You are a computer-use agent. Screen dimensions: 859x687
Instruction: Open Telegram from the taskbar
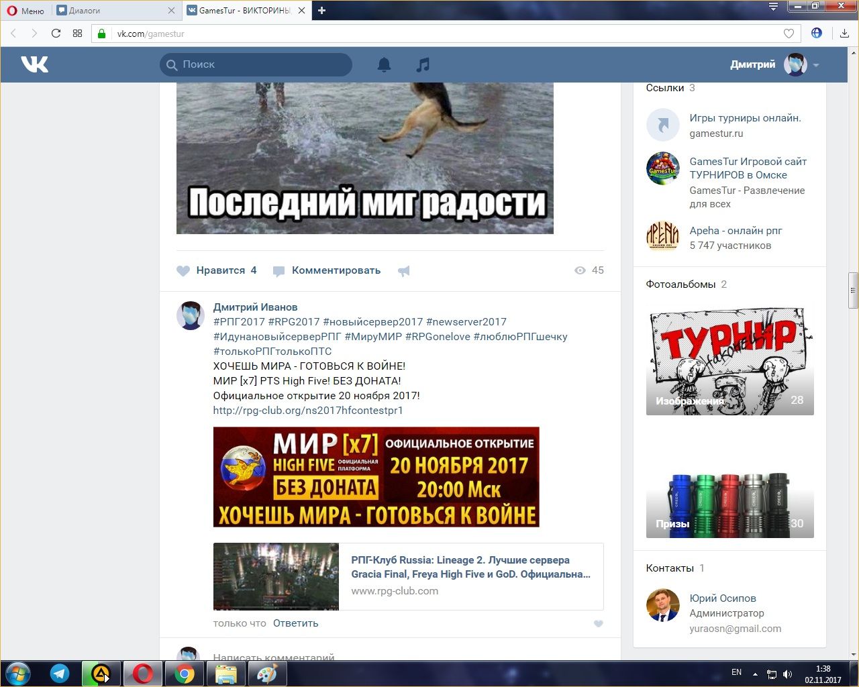[x=60, y=674]
